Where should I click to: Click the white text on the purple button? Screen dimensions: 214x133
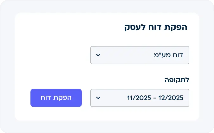[x=56, y=98]
